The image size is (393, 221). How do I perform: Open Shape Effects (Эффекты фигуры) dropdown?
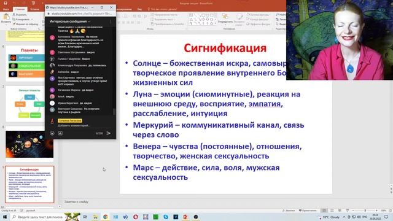click(x=259, y=24)
